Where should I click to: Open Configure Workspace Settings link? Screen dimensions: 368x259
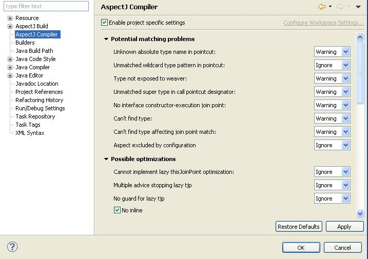[x=323, y=23]
